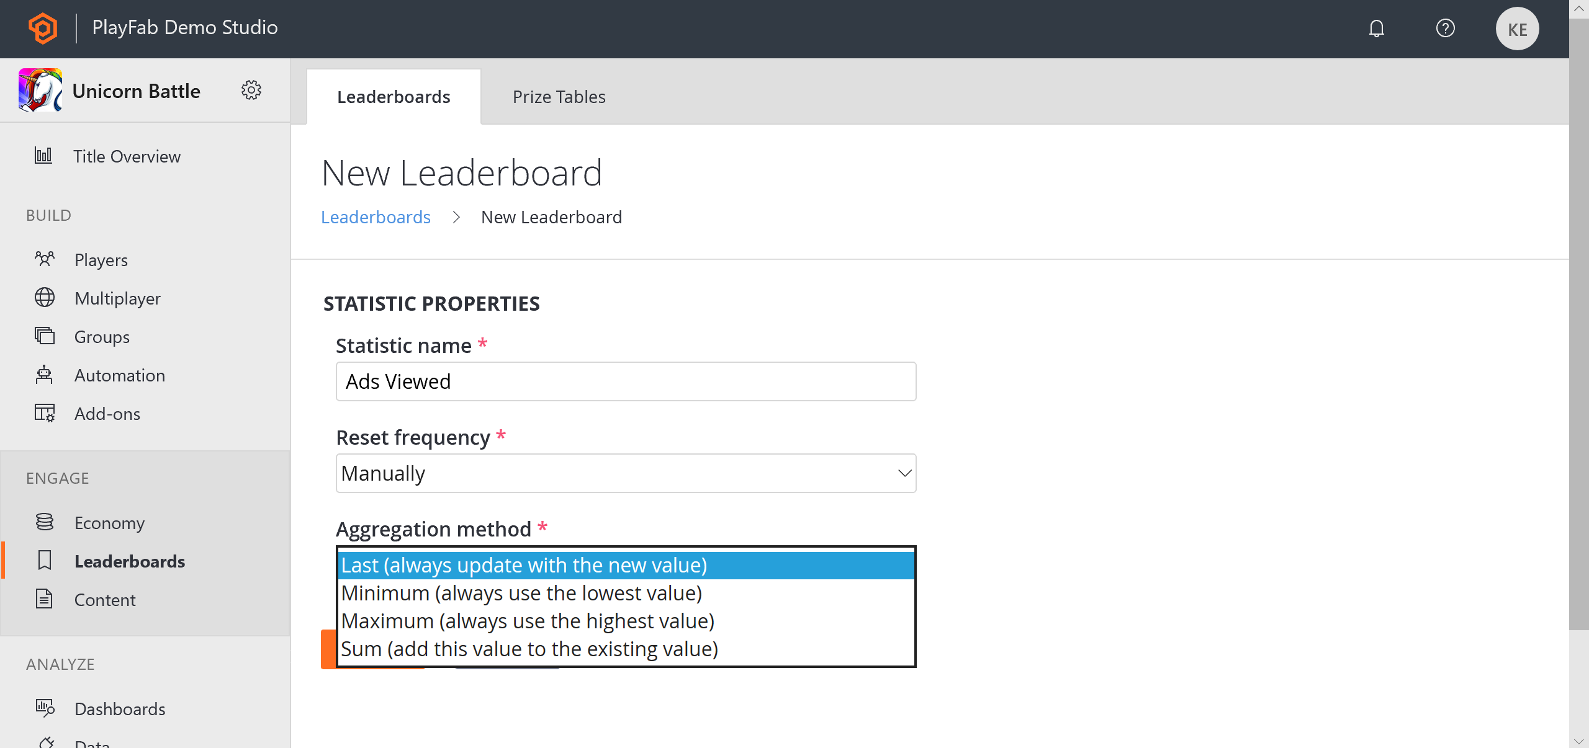Image resolution: width=1589 pixels, height=748 pixels.
Task: Click the Unicorn Battle settings gear
Action: click(x=251, y=91)
